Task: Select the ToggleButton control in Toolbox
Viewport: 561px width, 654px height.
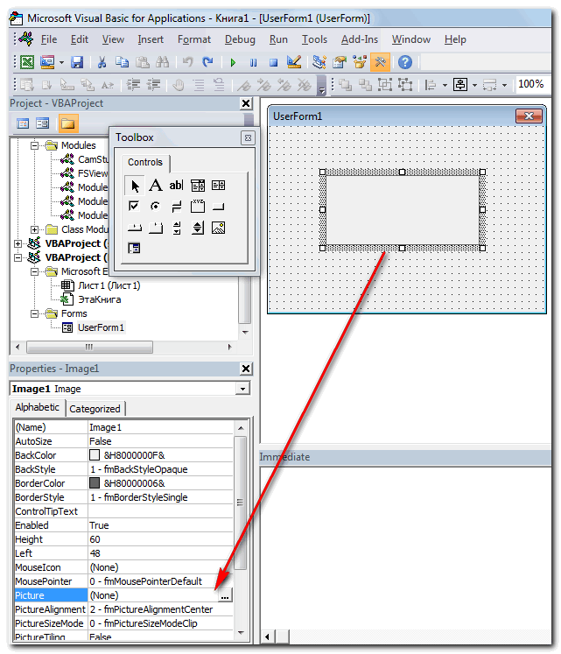Action: tap(176, 207)
